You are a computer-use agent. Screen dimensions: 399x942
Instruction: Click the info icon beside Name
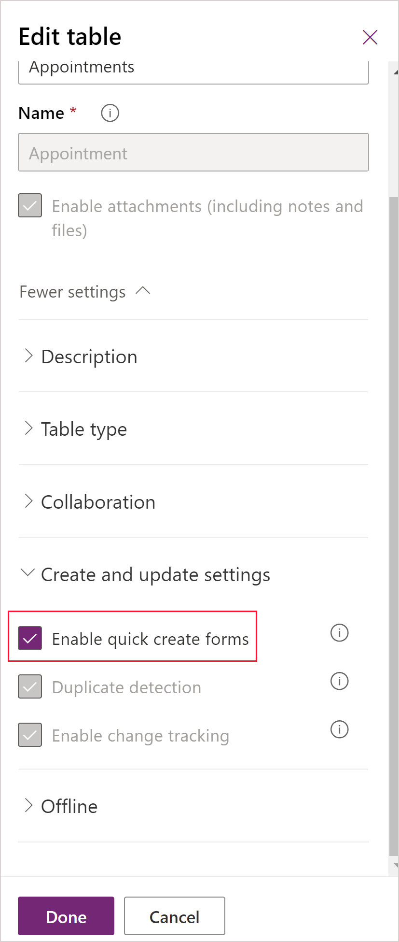(x=110, y=113)
